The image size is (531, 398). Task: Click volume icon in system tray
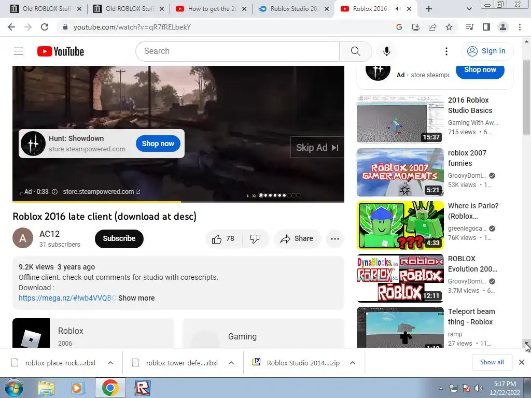coord(479,388)
